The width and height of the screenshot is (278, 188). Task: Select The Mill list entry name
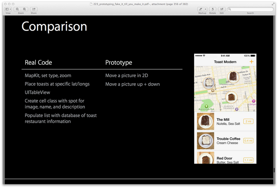click(223, 120)
